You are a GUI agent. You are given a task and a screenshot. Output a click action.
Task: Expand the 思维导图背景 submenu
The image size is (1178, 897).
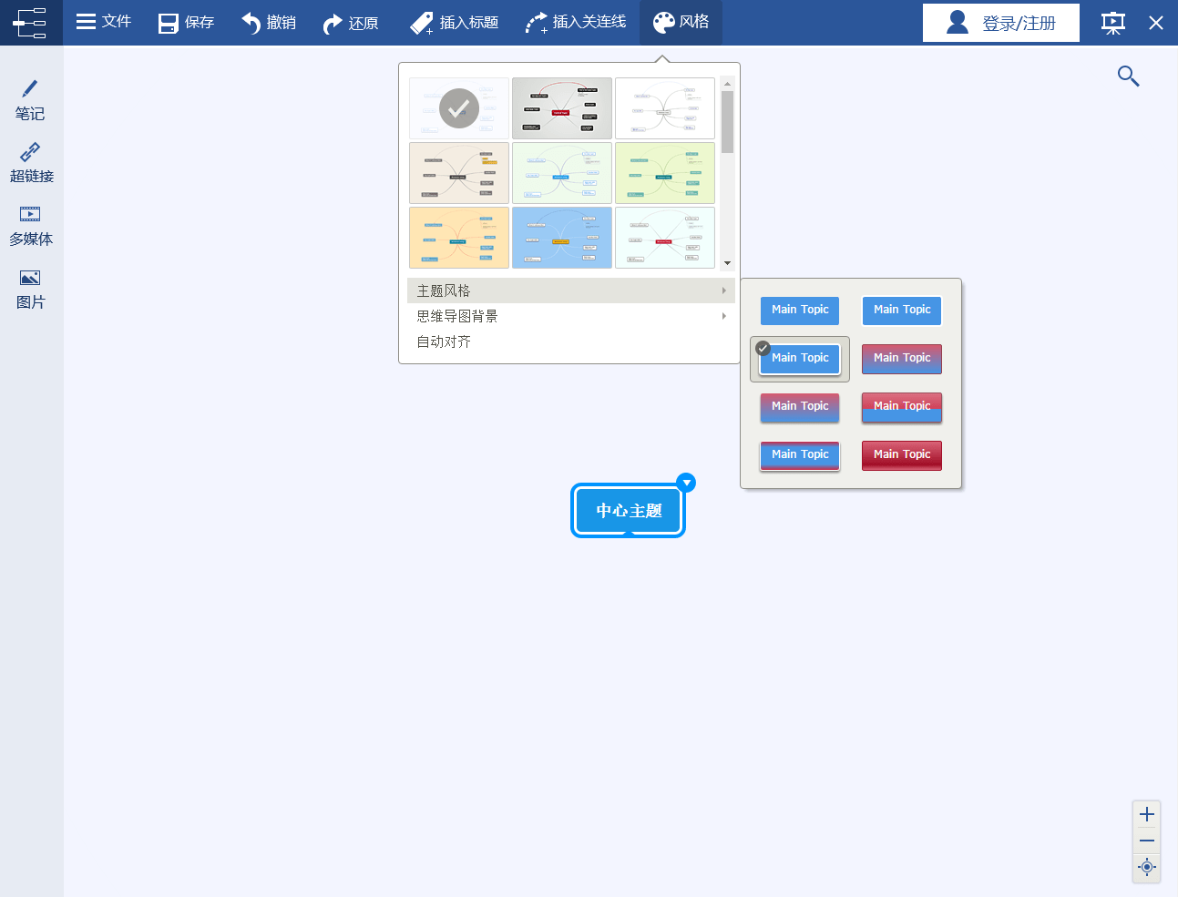571,316
